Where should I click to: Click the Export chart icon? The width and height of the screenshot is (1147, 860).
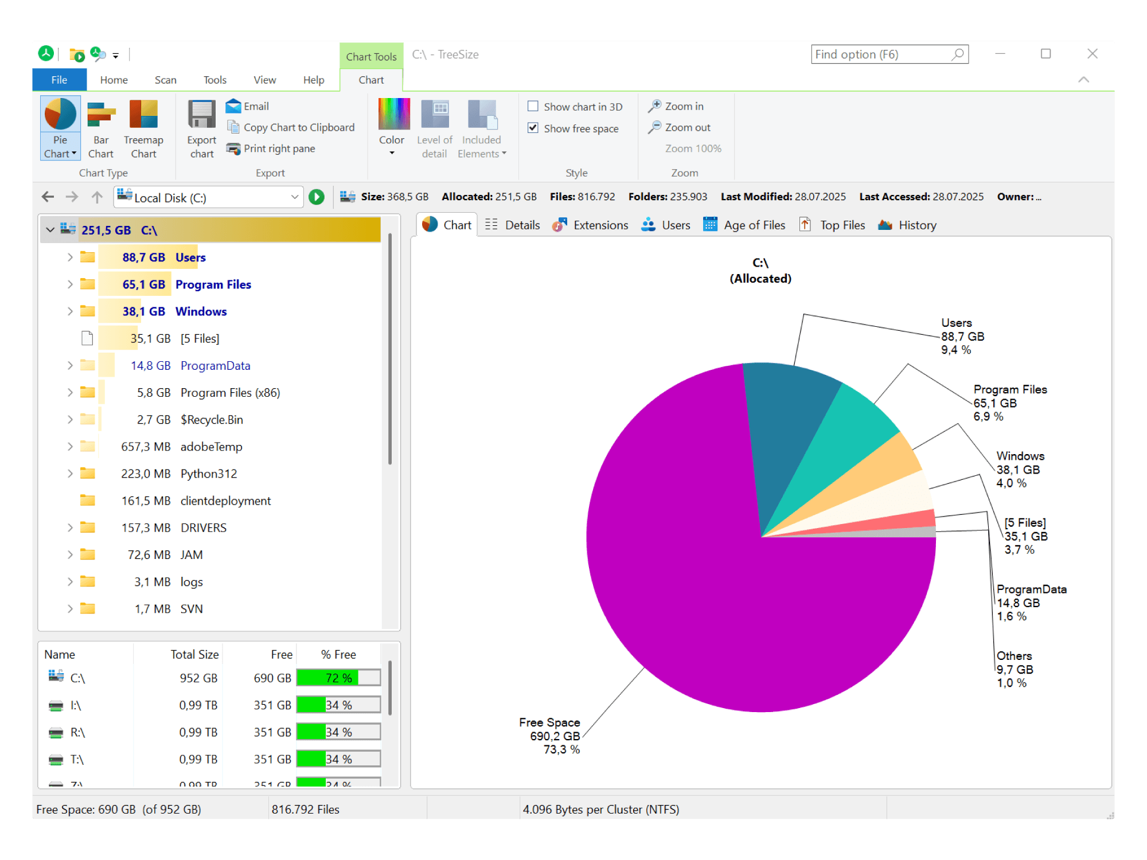(x=201, y=128)
